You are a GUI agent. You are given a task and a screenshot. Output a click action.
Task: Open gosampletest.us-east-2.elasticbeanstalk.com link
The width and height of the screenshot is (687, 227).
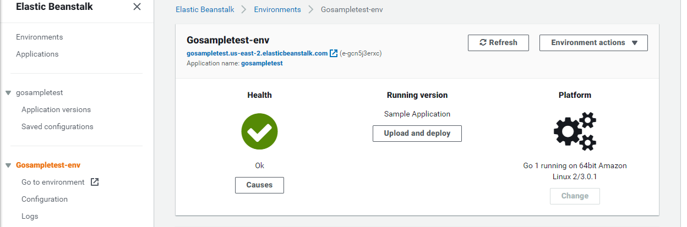[x=257, y=53]
